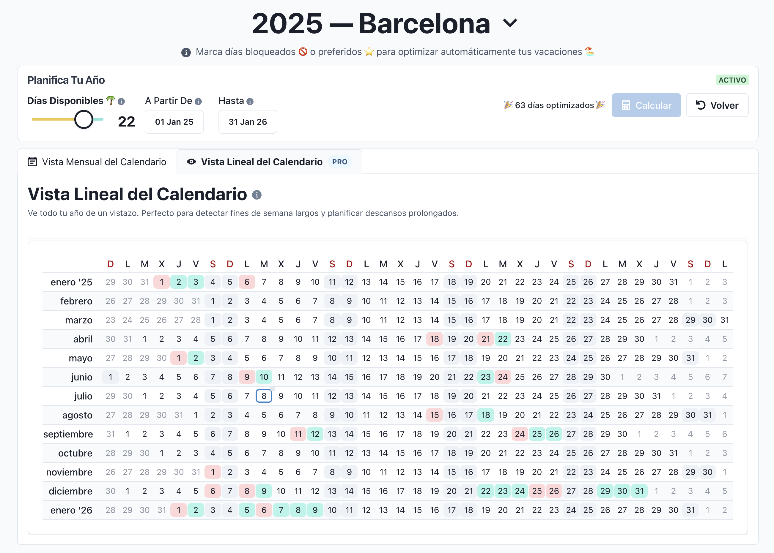Click the 31 Jan 26 date field
774x553 pixels.
coord(248,121)
